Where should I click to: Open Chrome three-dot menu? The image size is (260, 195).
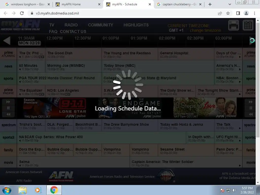(x=254, y=13)
